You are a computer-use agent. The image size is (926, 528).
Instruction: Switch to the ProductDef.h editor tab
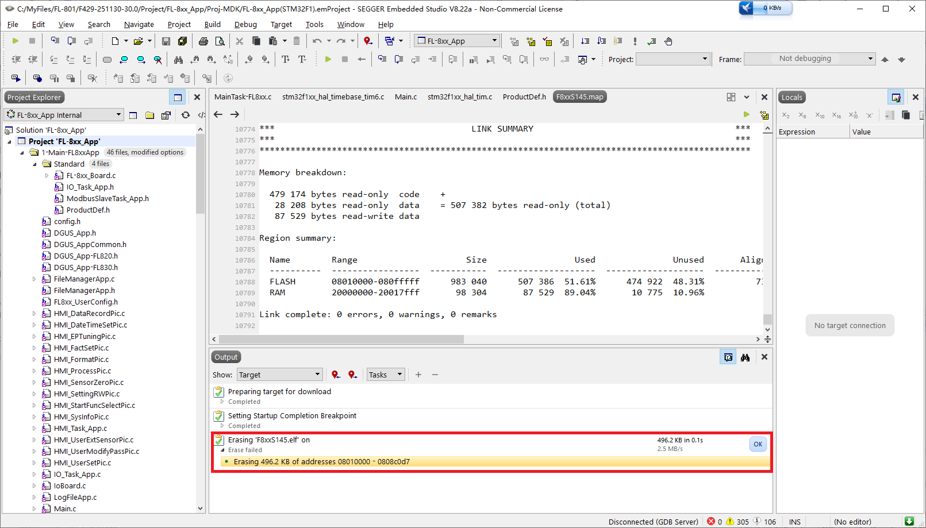point(524,97)
